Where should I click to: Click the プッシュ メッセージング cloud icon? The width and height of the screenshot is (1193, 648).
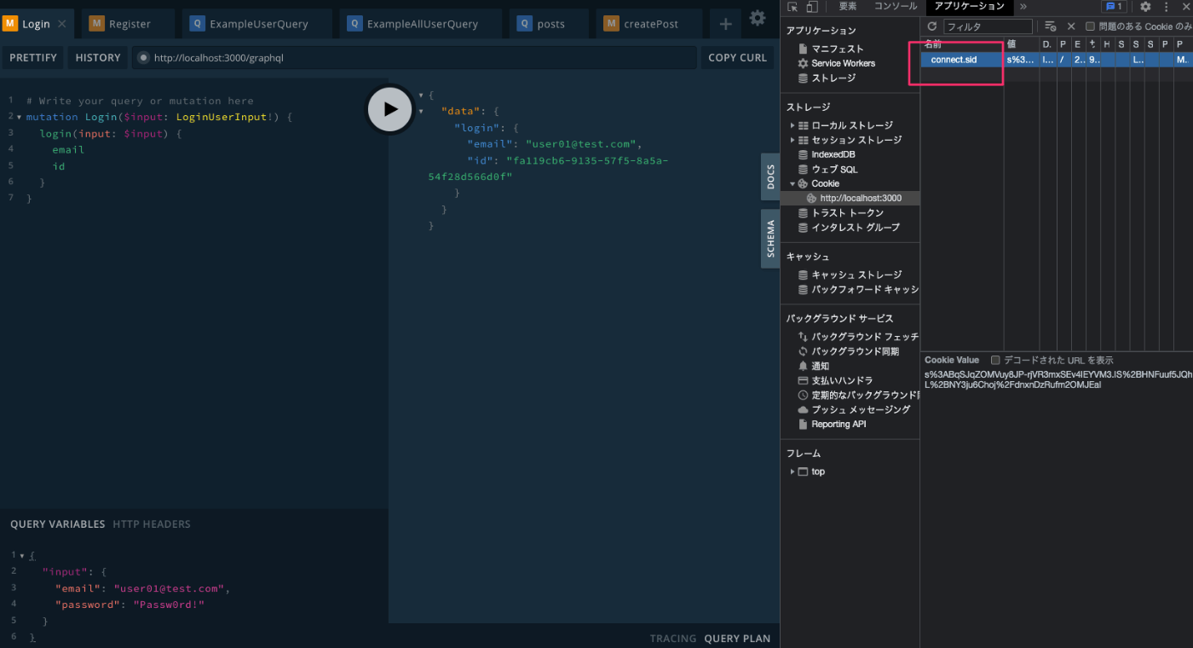click(803, 409)
